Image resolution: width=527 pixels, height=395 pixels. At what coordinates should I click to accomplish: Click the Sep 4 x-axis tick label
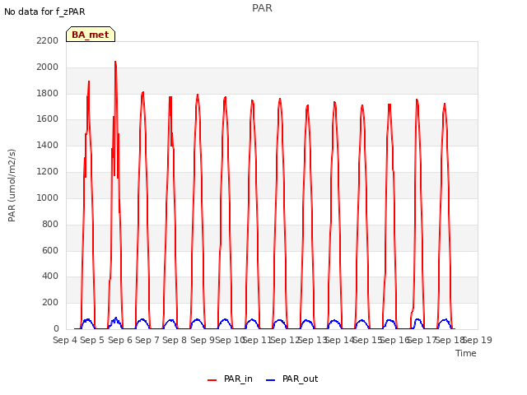pos(65,340)
